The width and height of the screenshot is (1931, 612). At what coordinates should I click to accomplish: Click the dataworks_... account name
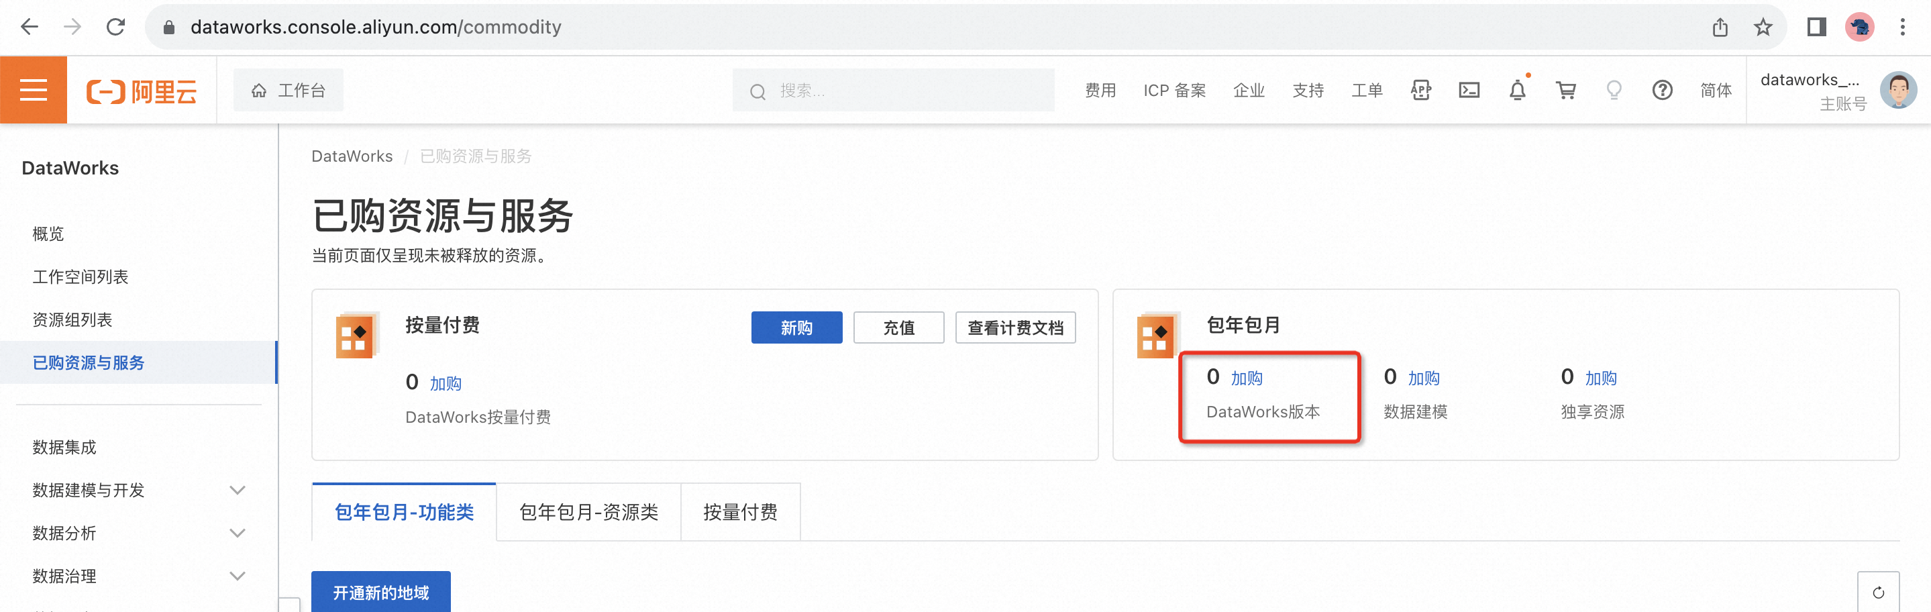coord(1809,79)
